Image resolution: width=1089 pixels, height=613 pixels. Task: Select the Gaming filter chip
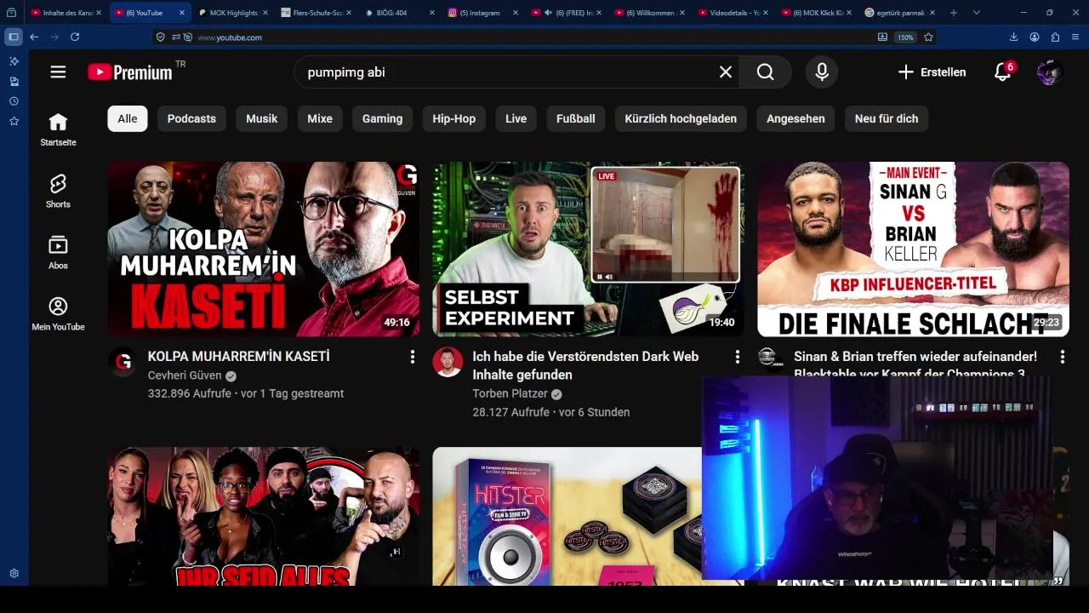pyautogui.click(x=382, y=118)
